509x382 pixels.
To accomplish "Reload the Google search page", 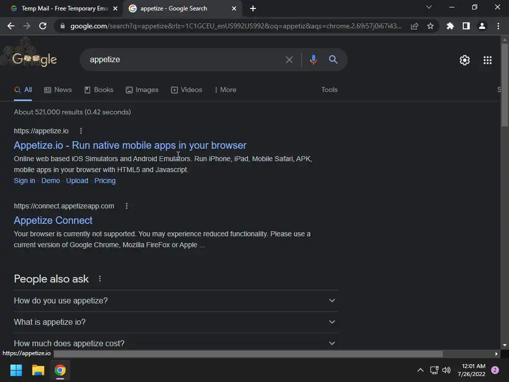I will click(43, 26).
